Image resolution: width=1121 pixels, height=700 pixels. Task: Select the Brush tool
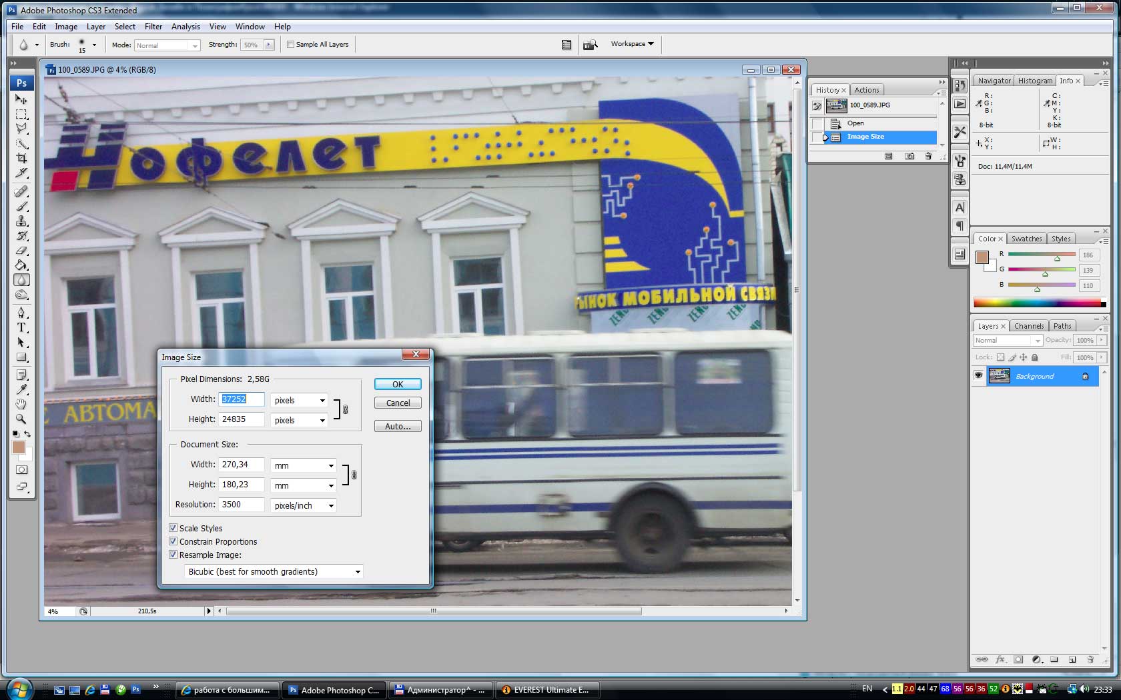21,206
